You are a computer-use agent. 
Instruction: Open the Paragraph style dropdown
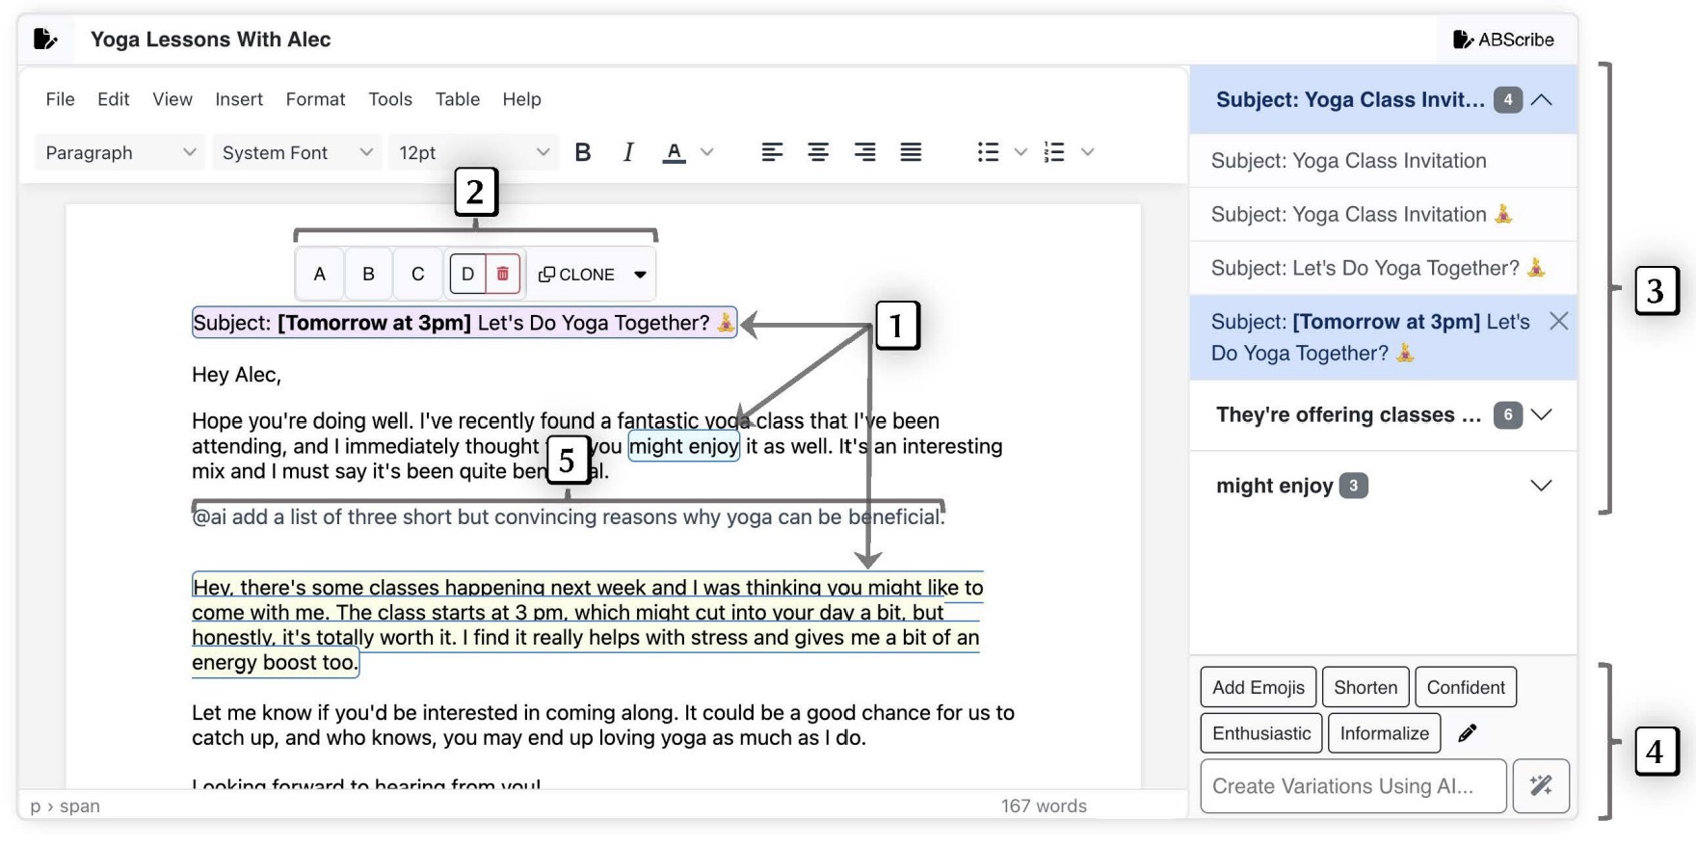(x=120, y=152)
